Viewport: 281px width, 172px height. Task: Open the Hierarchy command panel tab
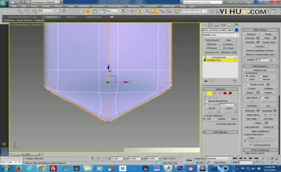(x=217, y=25)
